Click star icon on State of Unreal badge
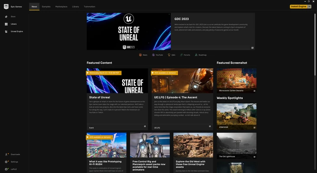 (x=88, y=73)
